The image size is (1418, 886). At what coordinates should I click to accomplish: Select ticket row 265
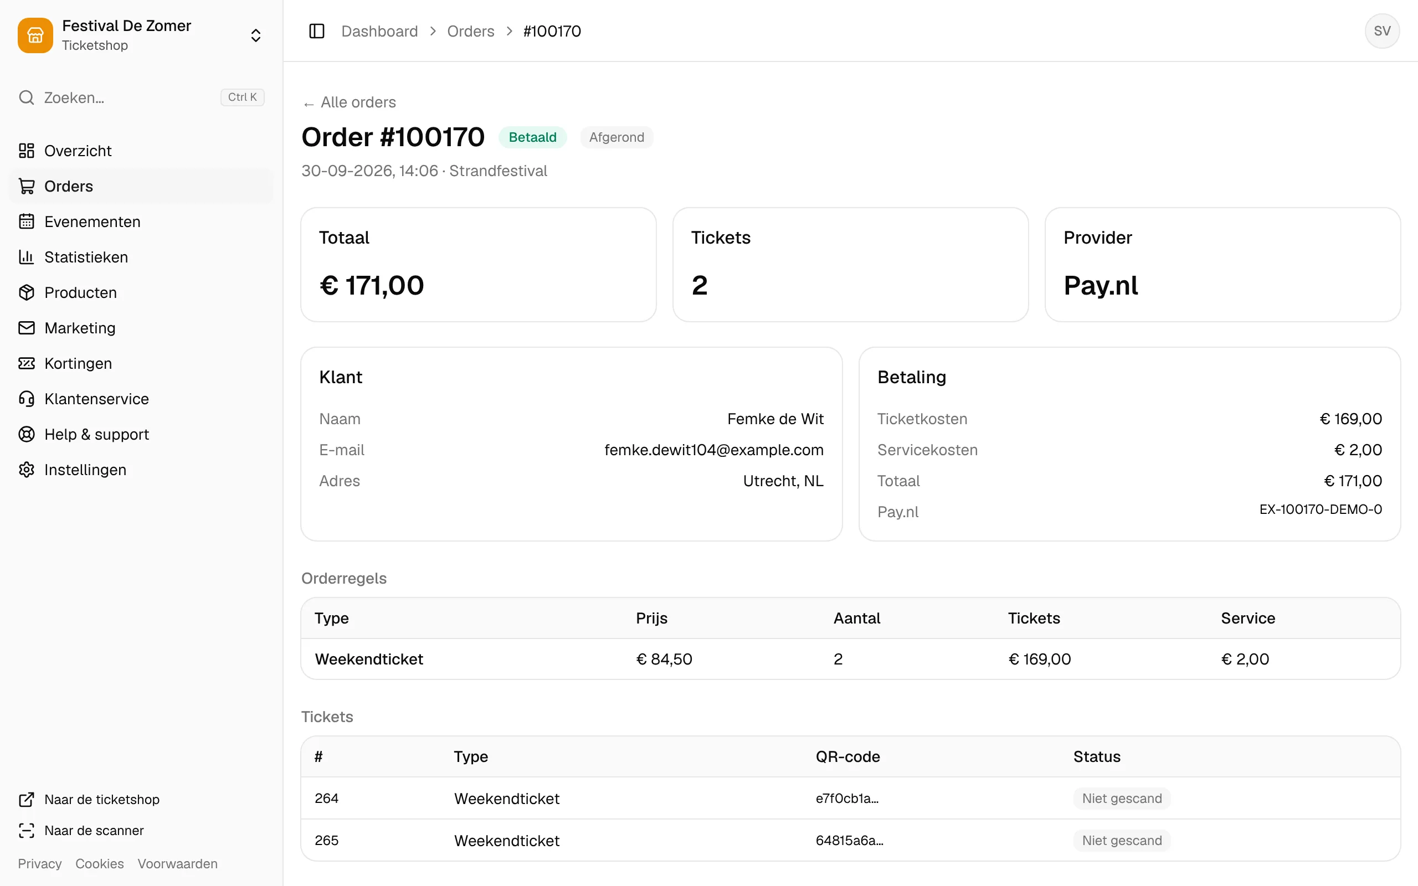pos(850,840)
